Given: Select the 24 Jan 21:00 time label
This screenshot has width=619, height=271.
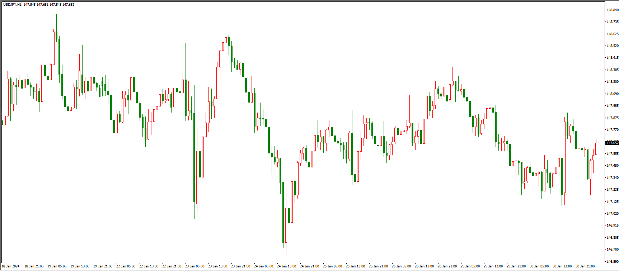Looking at the screenshot, I should click(x=309, y=266).
